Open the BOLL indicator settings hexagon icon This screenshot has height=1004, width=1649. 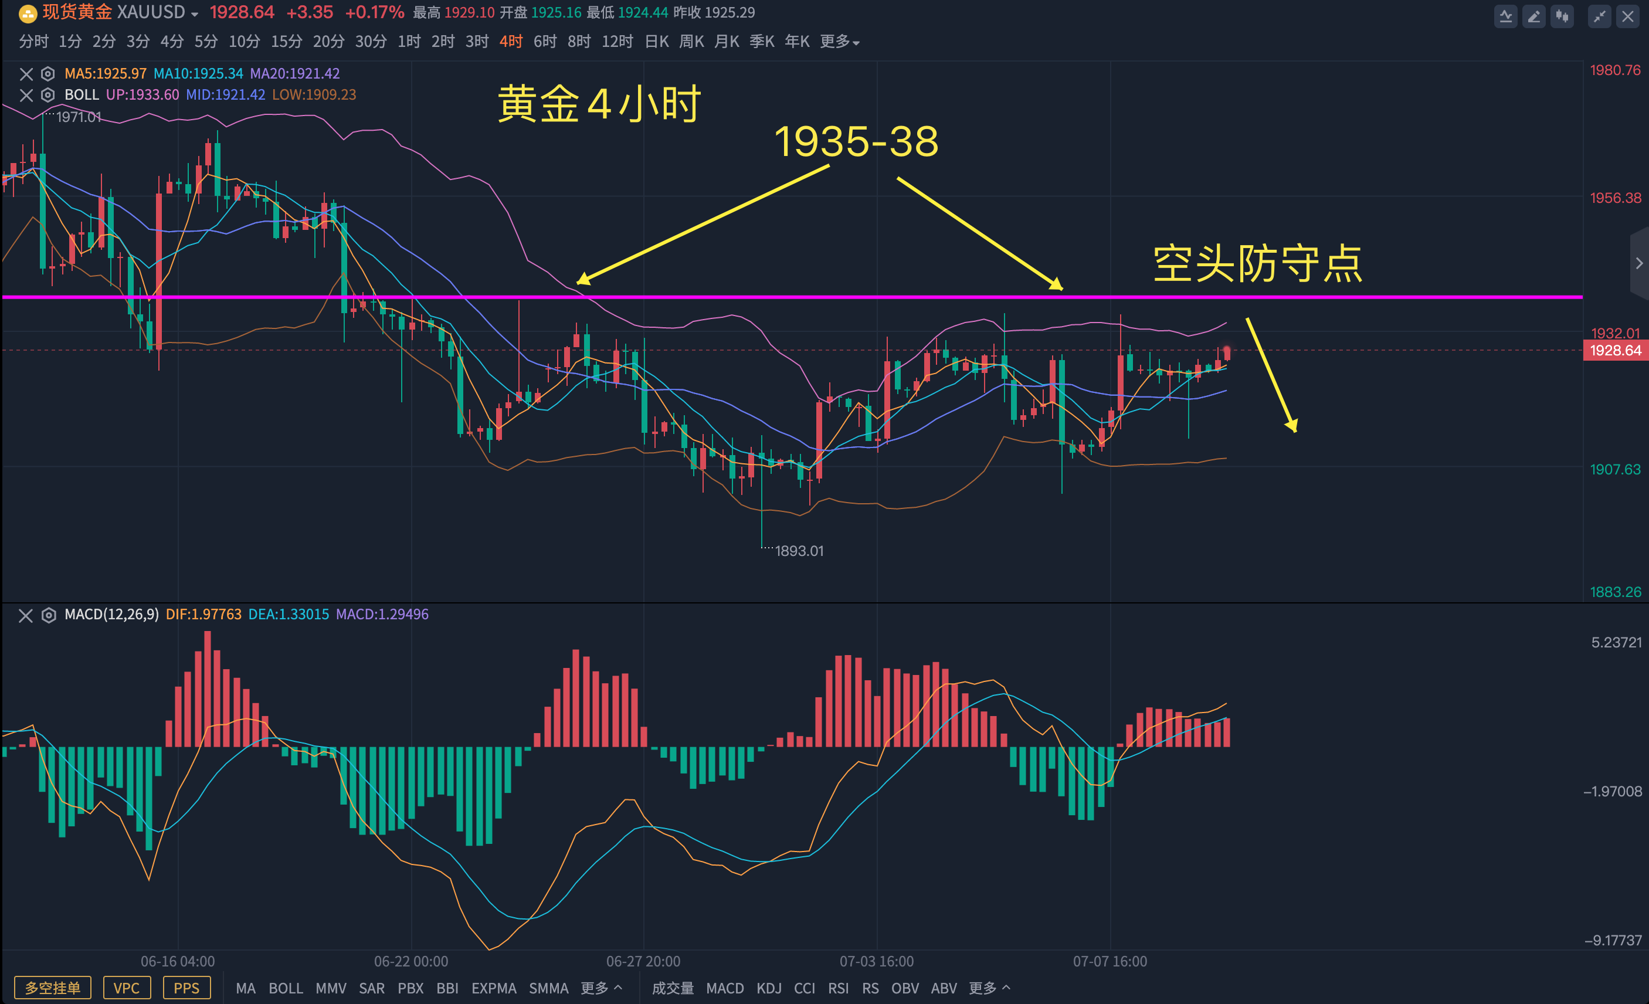click(x=47, y=95)
